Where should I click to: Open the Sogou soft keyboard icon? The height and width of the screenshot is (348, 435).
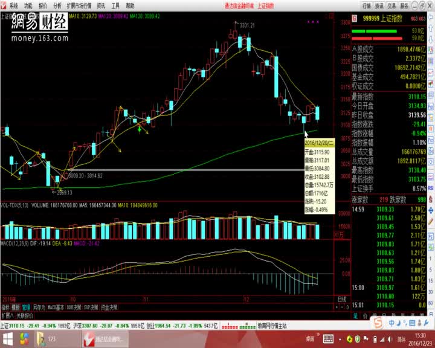click(x=412, y=323)
